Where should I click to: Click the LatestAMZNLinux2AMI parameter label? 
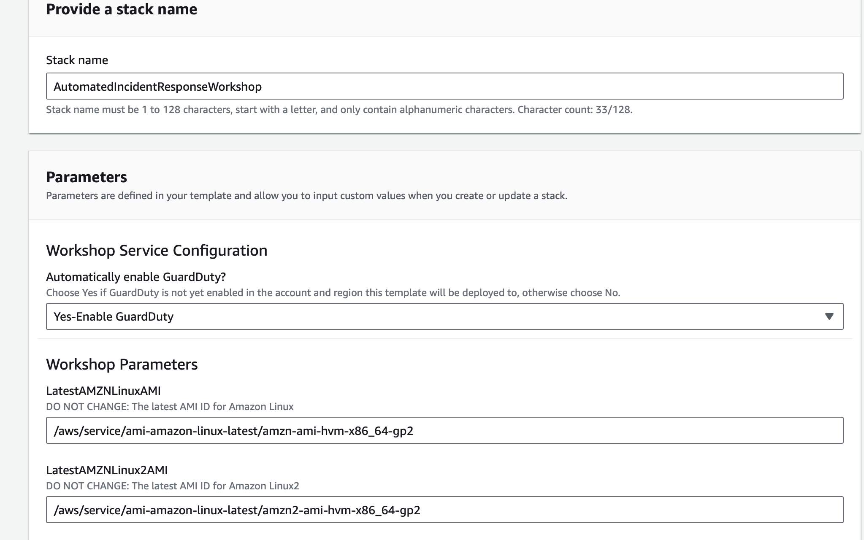pos(107,470)
